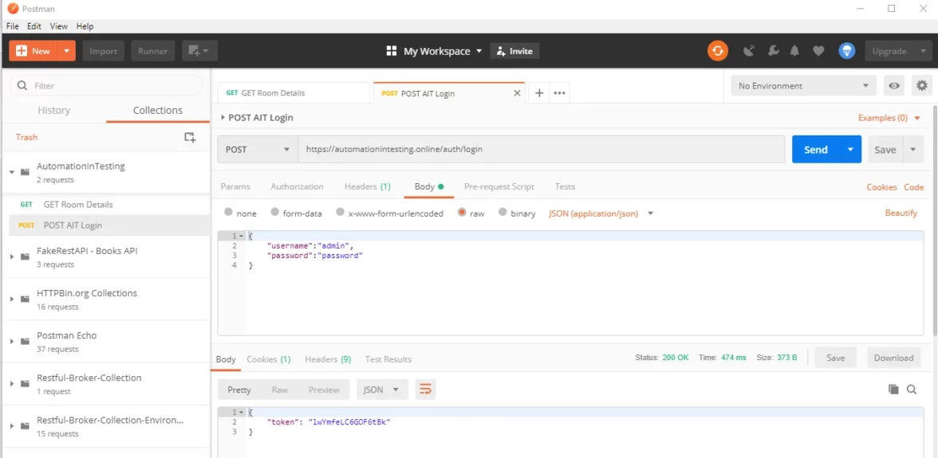
Task: Click the request URL input field
Action: 541,150
